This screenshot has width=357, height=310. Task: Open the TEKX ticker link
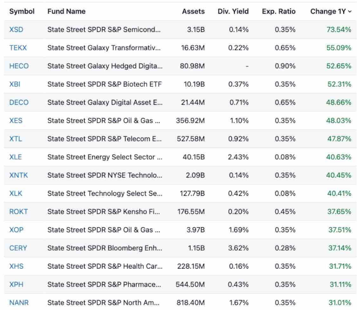(18, 48)
